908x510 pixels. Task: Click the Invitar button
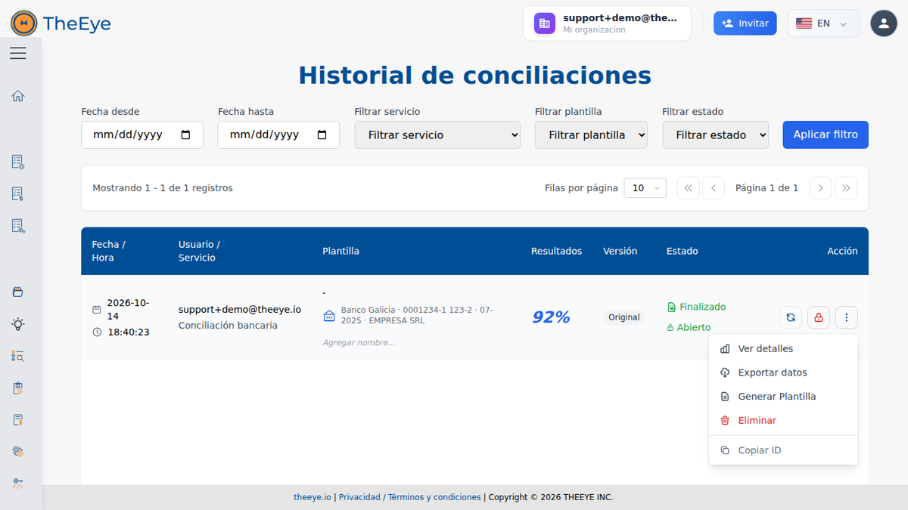pos(745,23)
